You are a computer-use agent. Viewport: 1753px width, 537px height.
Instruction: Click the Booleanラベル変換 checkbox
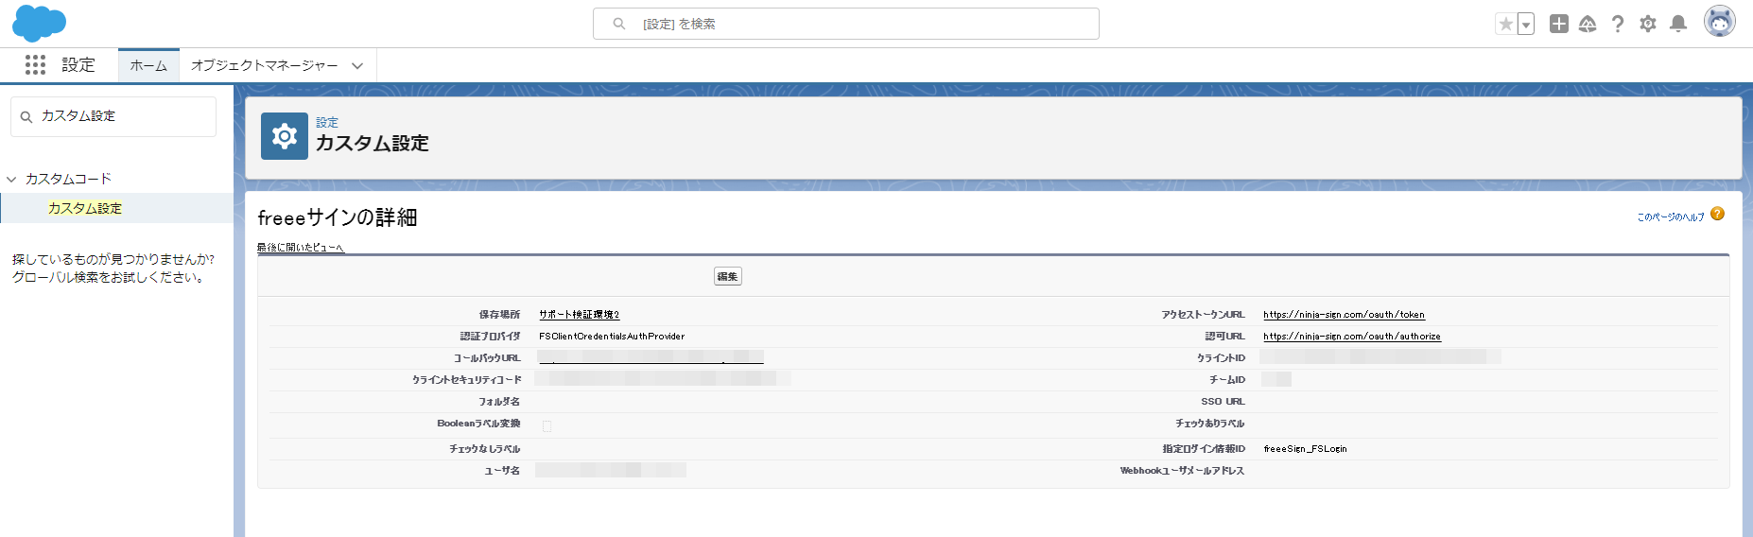click(x=547, y=426)
